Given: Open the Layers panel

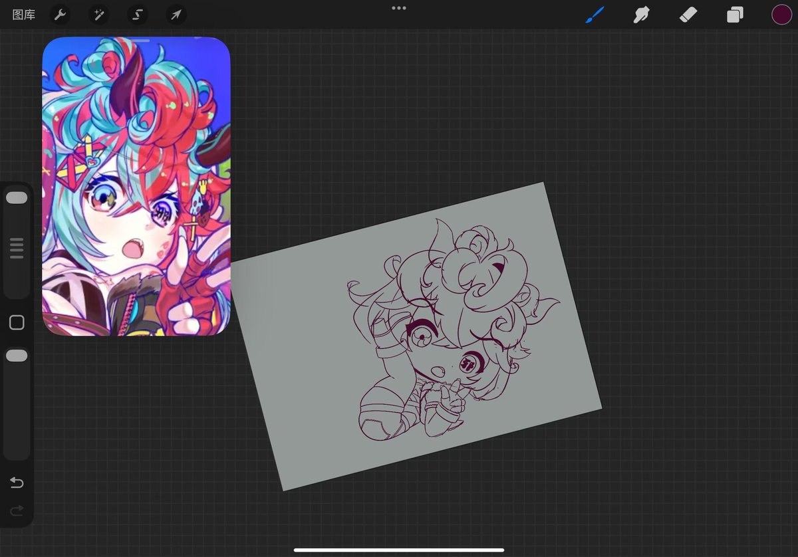Looking at the screenshot, I should [x=735, y=15].
